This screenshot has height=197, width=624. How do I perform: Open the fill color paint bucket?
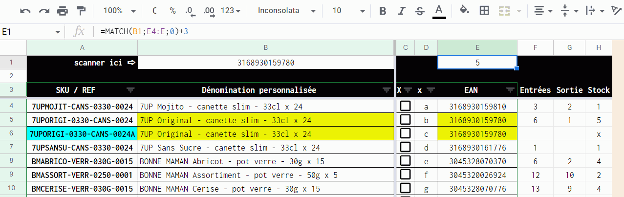tap(464, 11)
